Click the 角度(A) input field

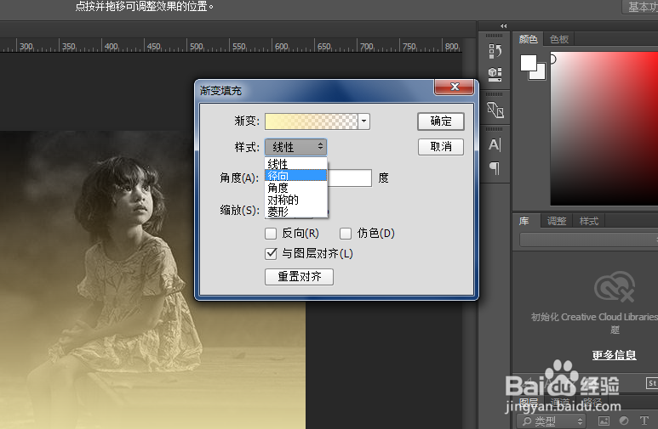pyautogui.click(x=349, y=178)
